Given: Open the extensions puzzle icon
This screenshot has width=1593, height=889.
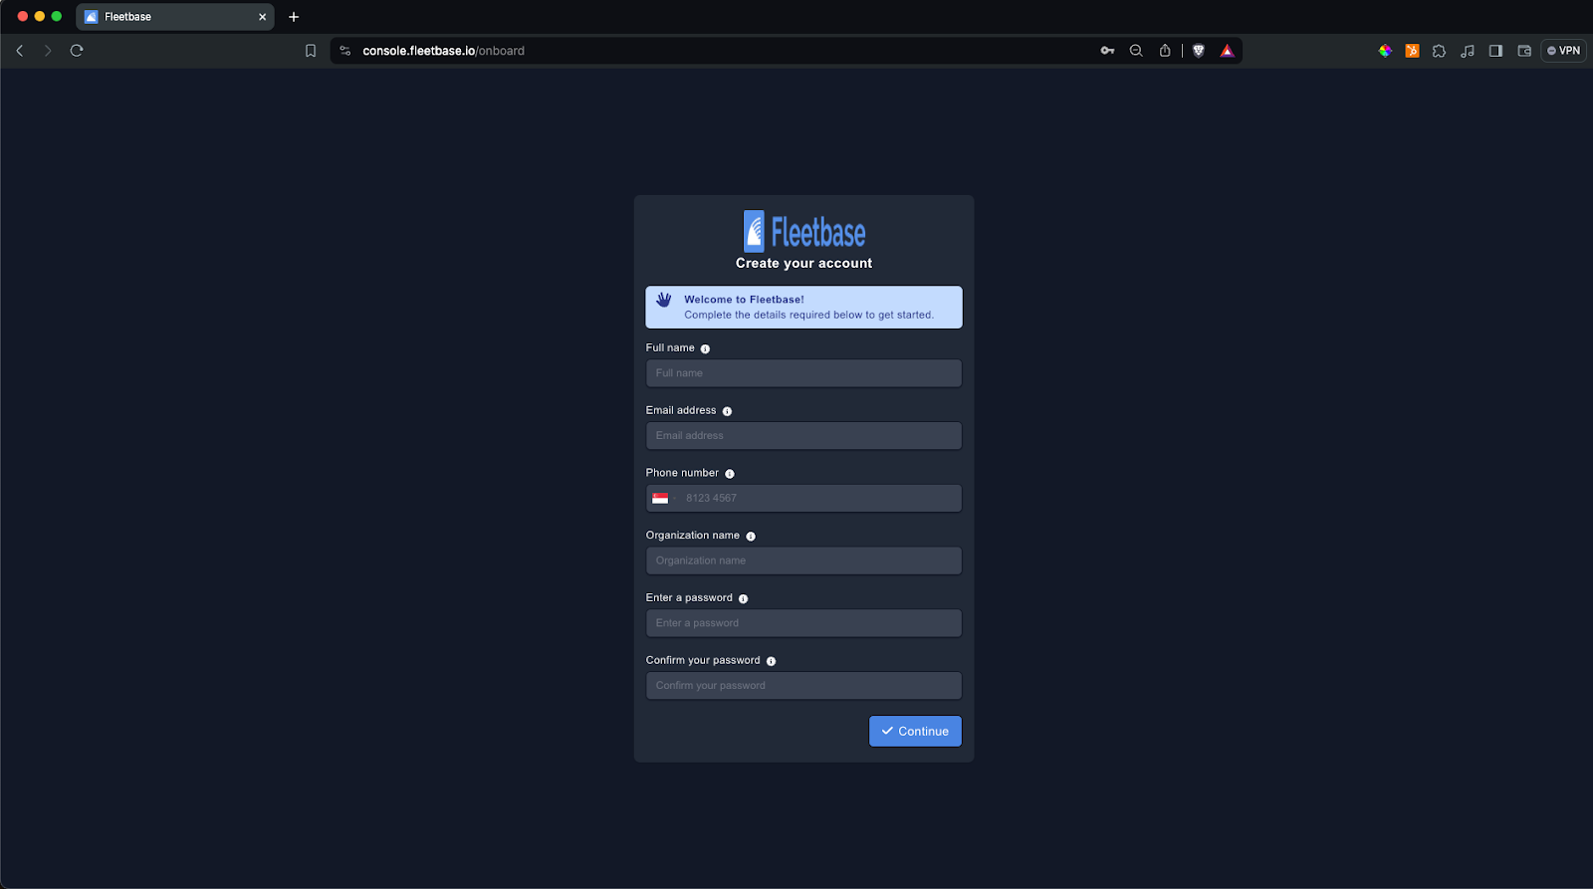Looking at the screenshot, I should tap(1439, 51).
